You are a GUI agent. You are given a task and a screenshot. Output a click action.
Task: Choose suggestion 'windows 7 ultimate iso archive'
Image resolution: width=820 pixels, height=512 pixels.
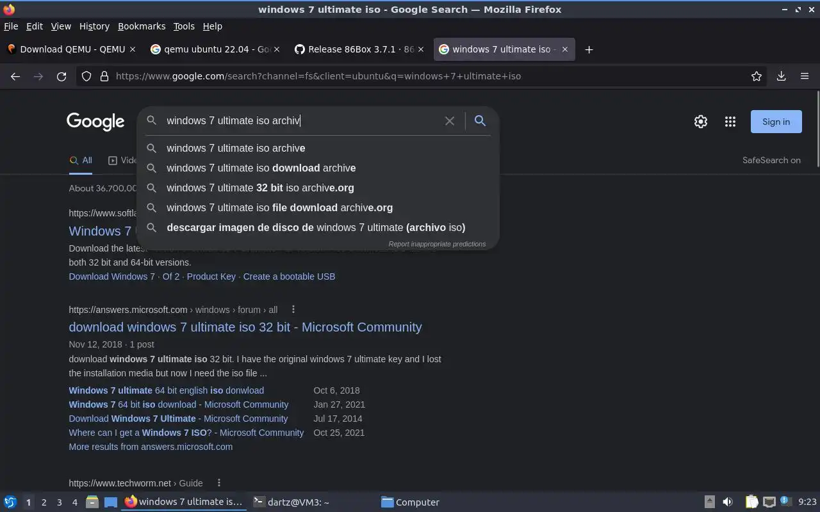pyautogui.click(x=318, y=148)
